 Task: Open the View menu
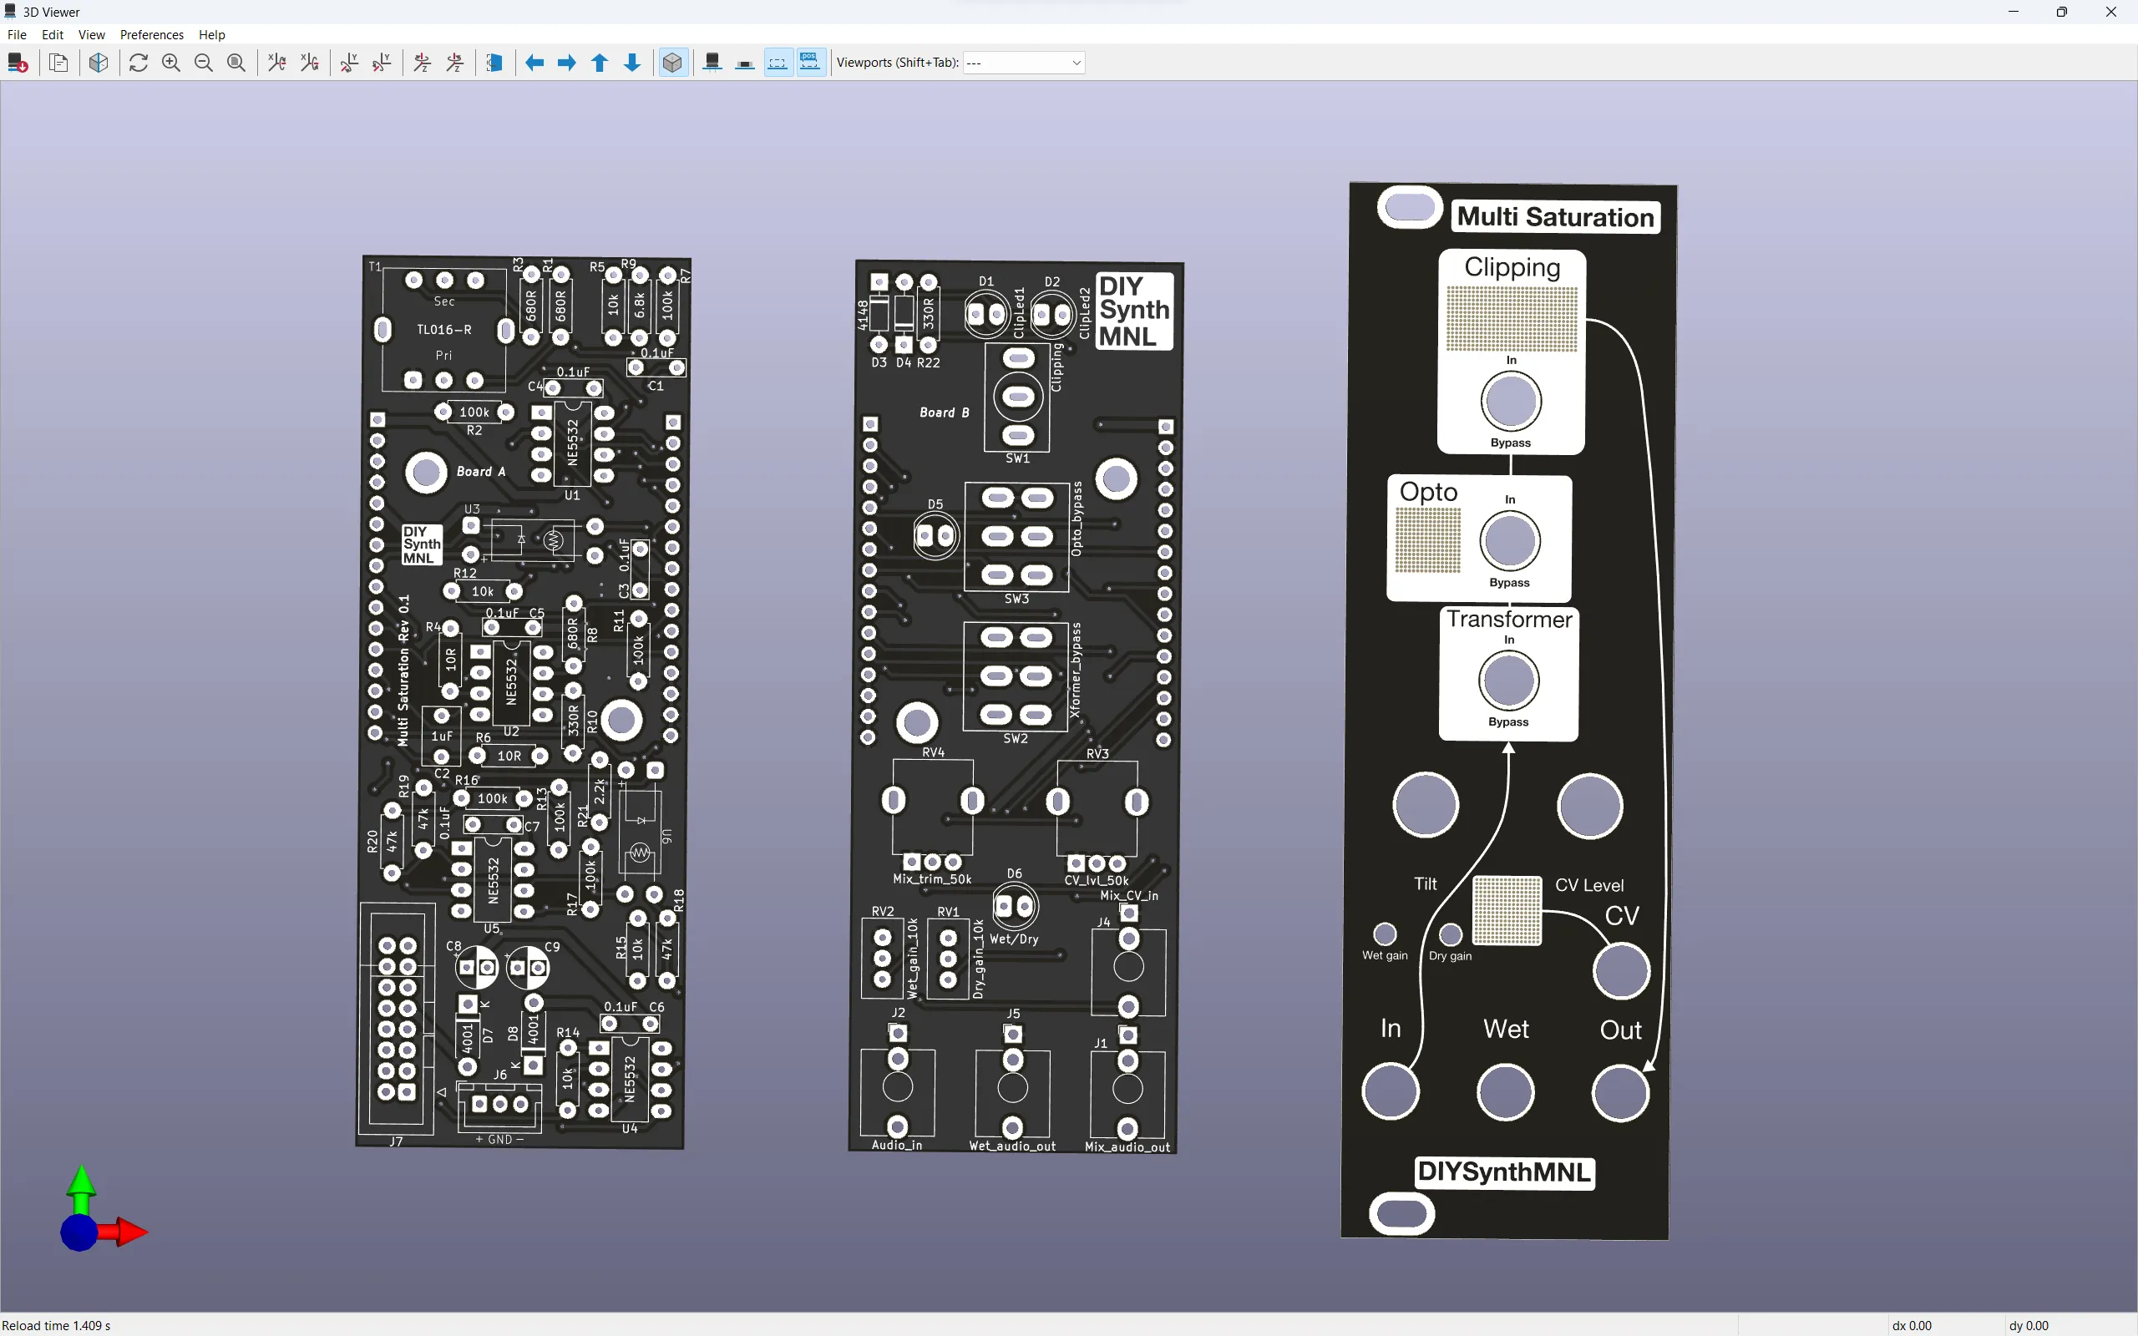pyautogui.click(x=92, y=34)
